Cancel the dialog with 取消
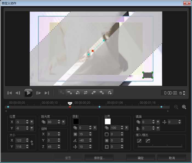Image resolution: width=192 pixels, height=163 pixels. (172, 158)
